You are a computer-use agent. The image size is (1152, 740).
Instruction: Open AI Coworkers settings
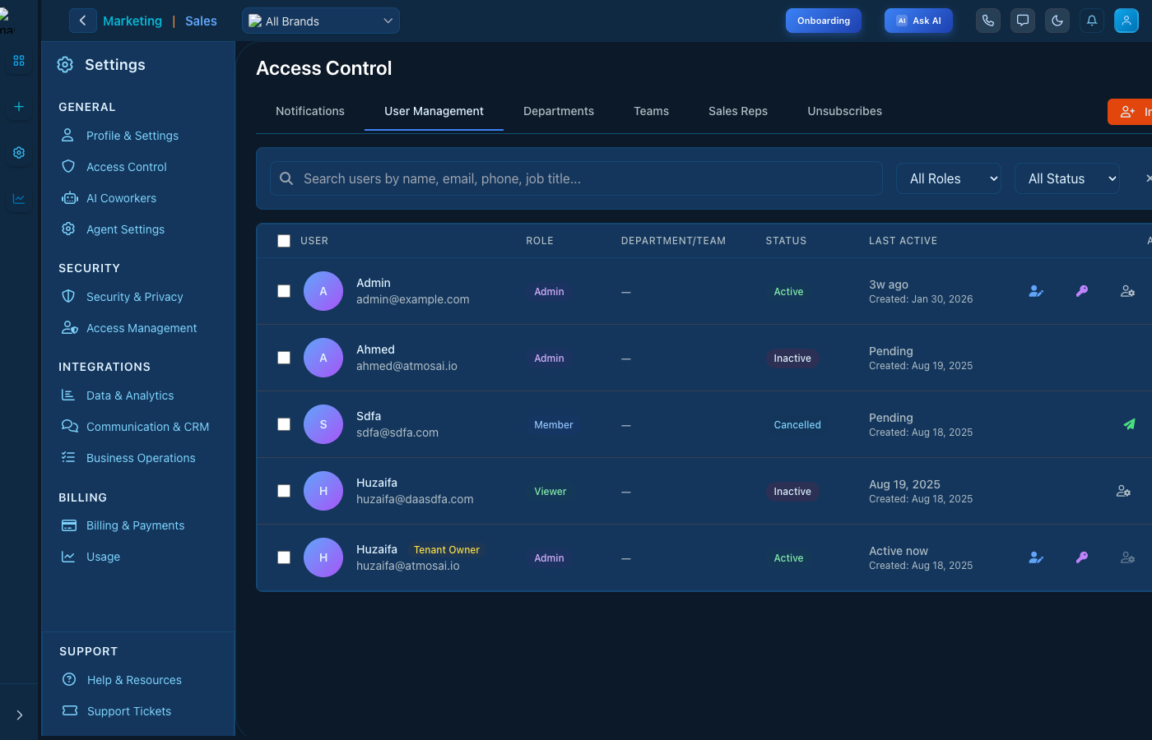pos(121,198)
